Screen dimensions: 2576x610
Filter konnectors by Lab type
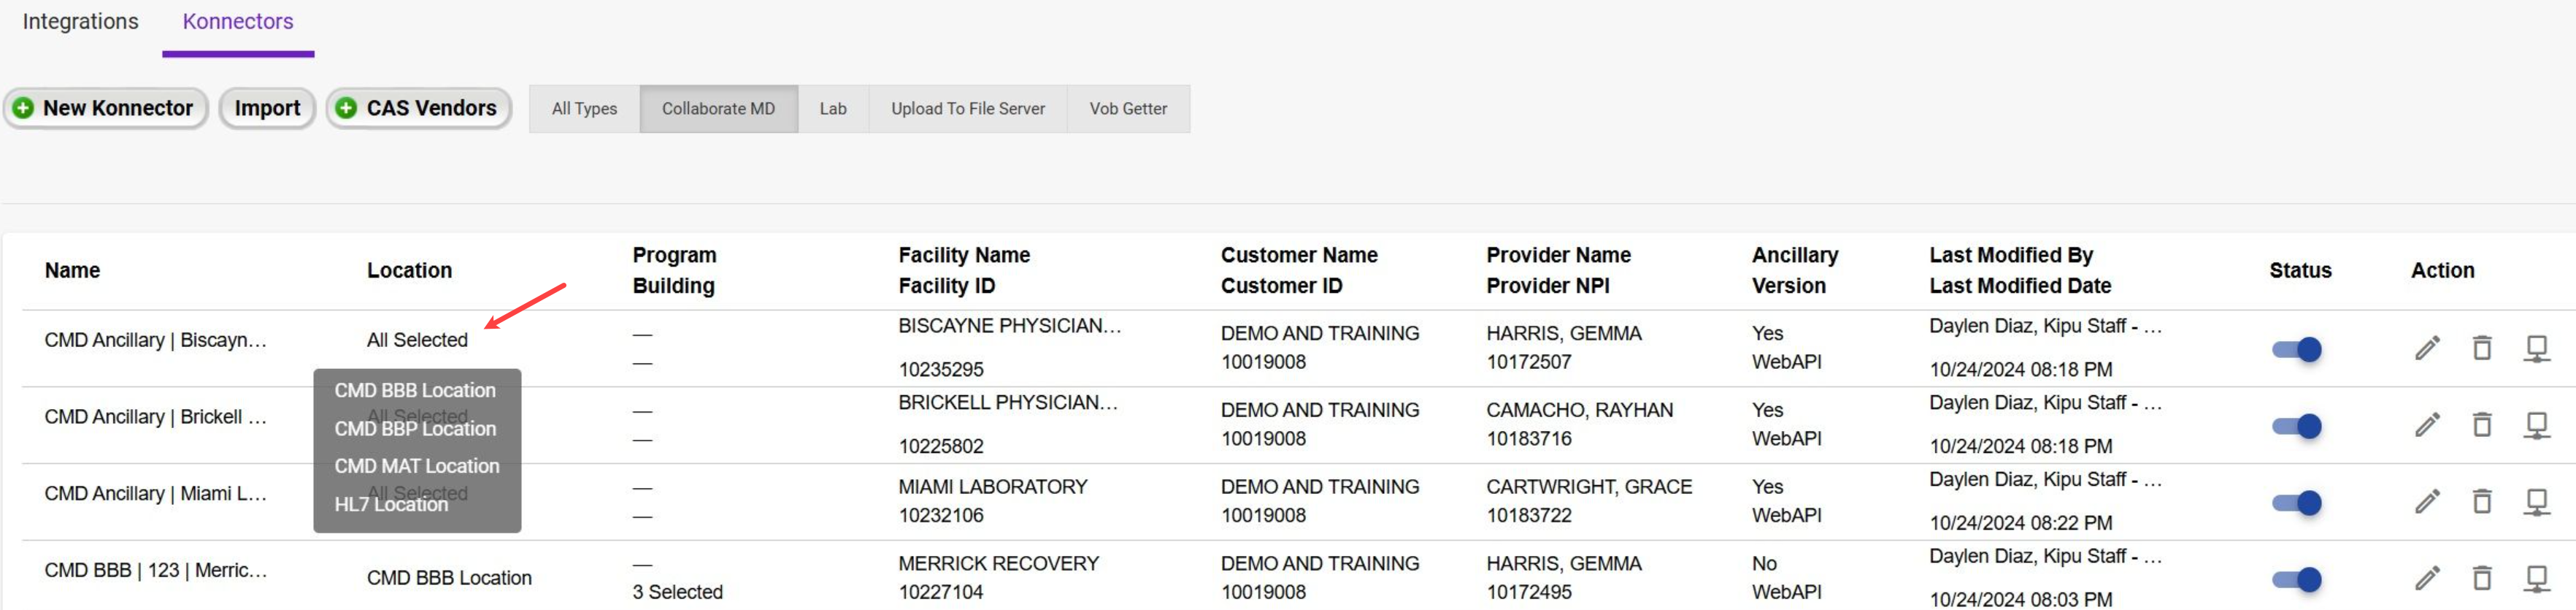click(x=833, y=109)
